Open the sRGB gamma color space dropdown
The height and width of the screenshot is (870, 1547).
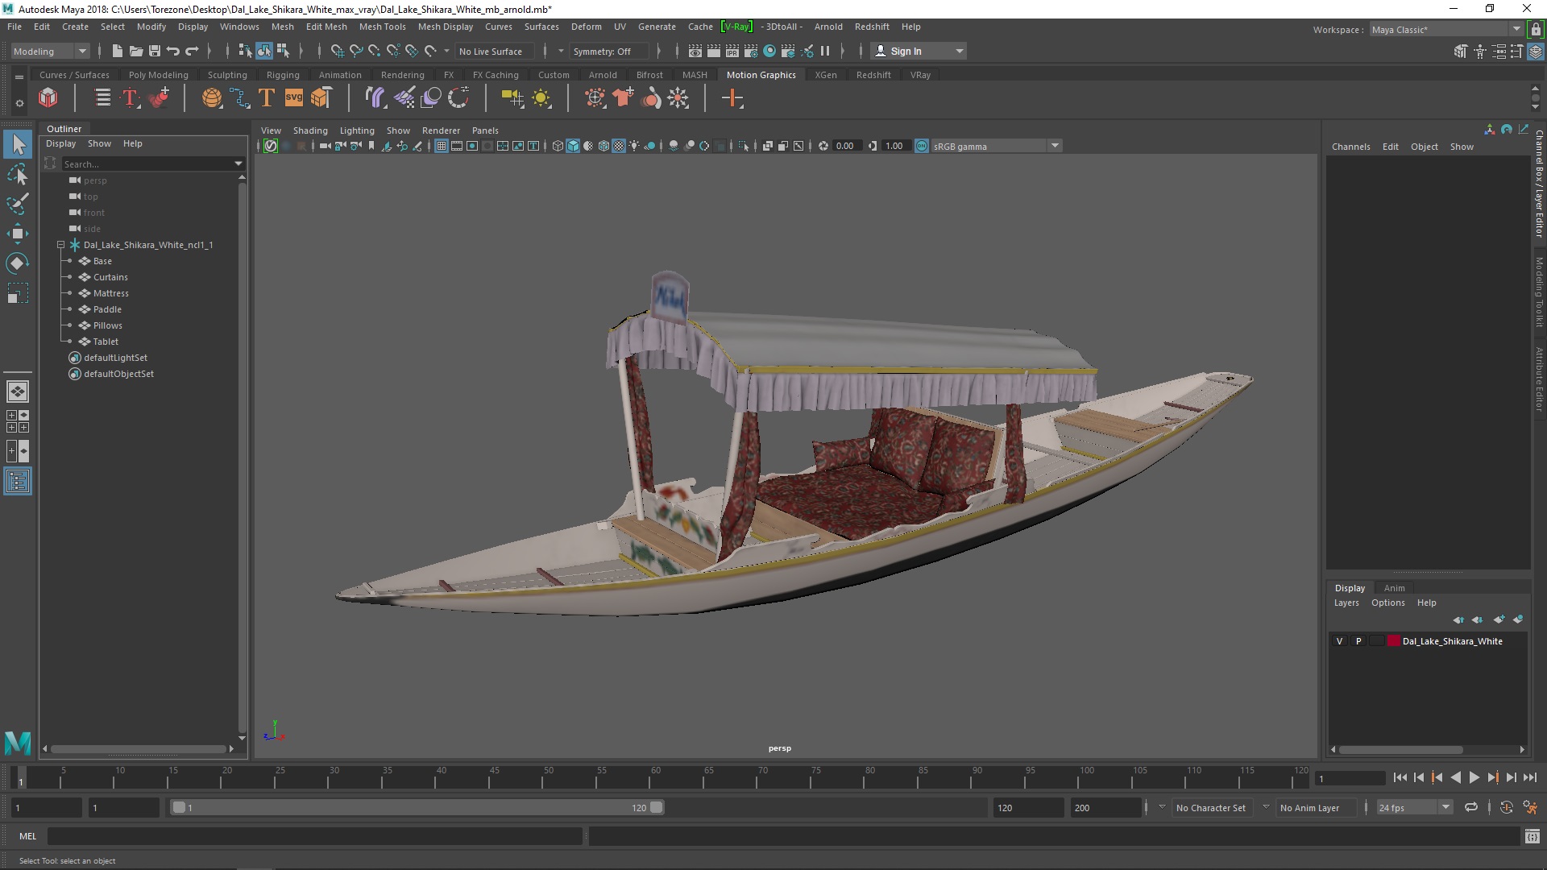pos(1054,146)
